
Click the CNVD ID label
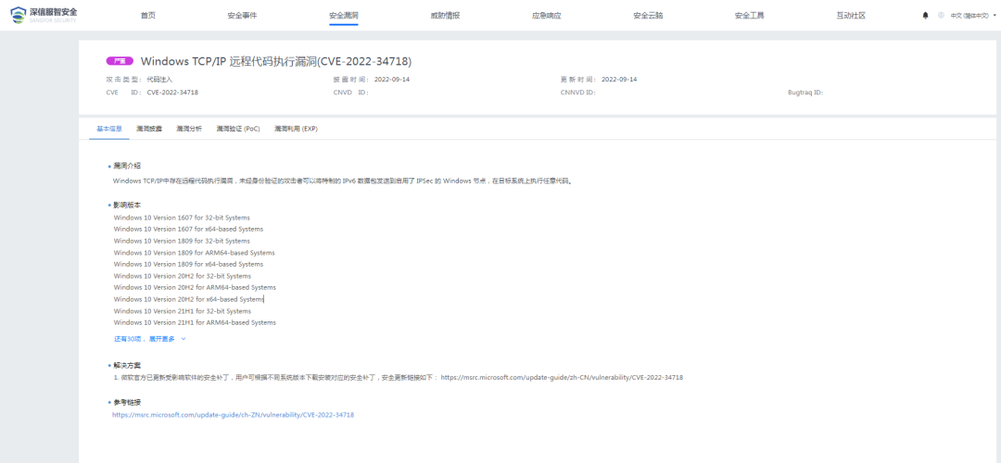coord(351,93)
